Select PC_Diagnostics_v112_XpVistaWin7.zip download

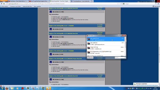tap(105, 52)
